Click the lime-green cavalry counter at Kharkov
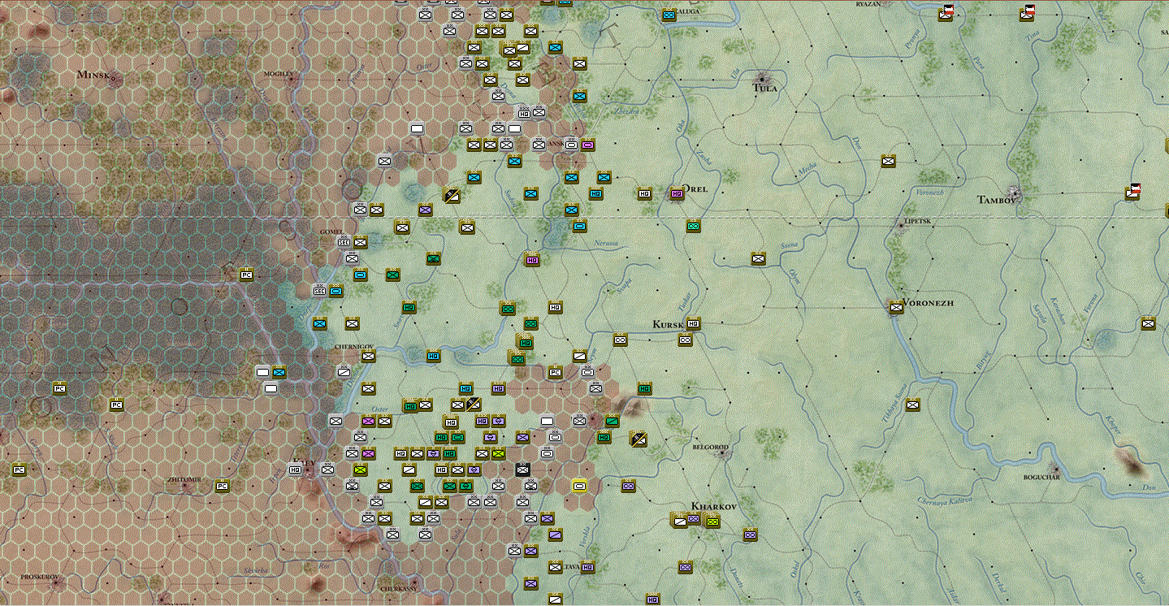The image size is (1169, 606). pyautogui.click(x=712, y=521)
